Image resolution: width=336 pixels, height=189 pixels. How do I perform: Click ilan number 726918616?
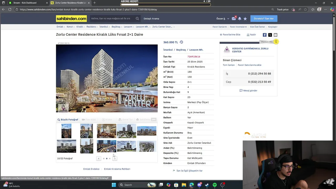pos(194,57)
